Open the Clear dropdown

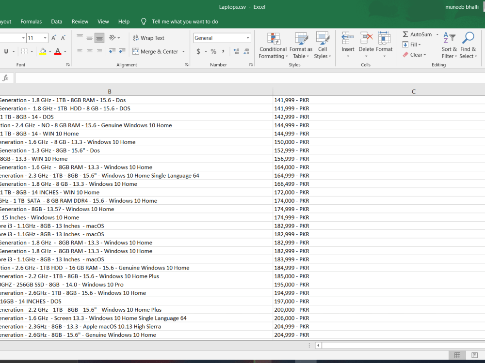(415, 55)
